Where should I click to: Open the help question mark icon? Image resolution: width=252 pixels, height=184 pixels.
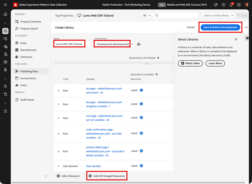(223, 5)
